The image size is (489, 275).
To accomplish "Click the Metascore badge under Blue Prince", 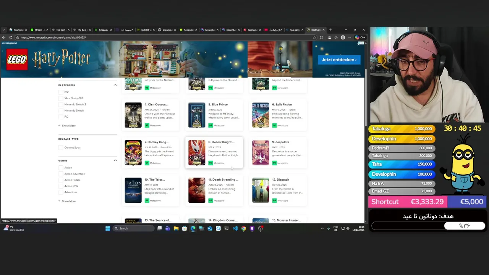I will tap(210, 125).
